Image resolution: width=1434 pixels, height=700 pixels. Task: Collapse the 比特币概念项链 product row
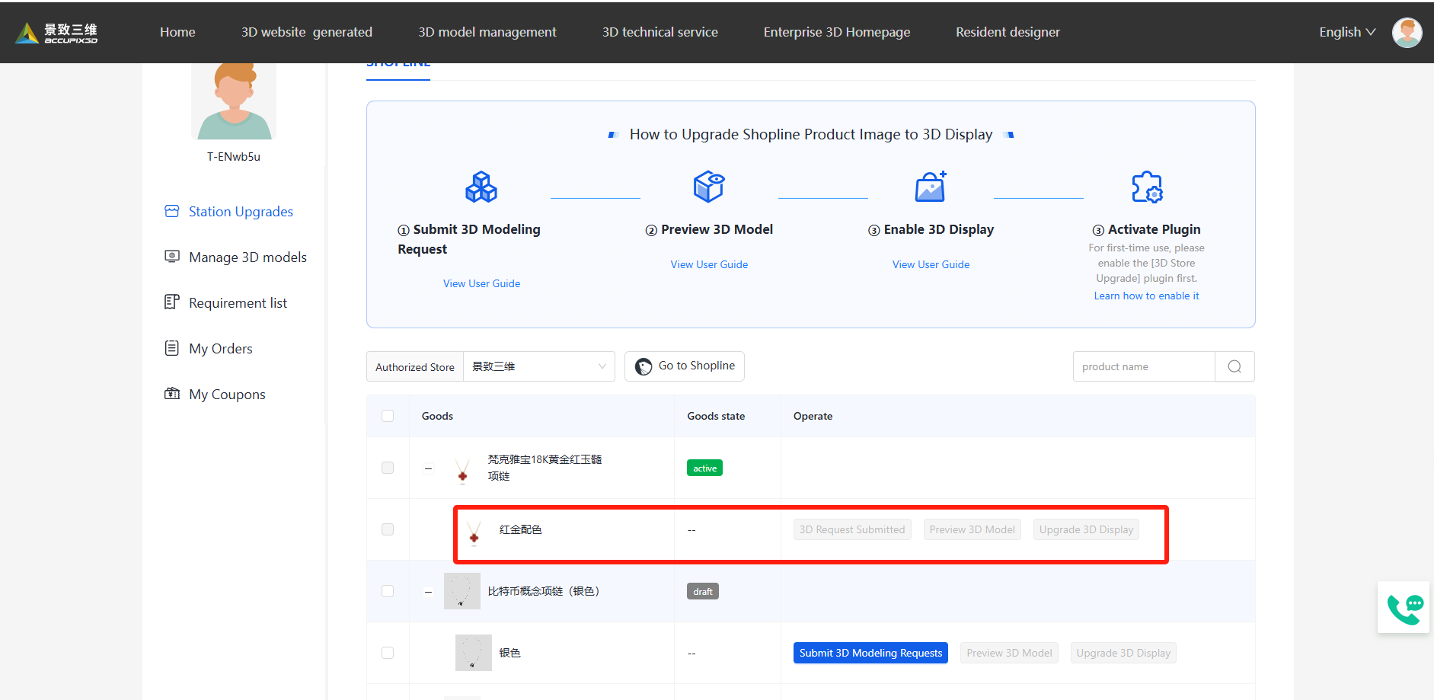pos(429,591)
